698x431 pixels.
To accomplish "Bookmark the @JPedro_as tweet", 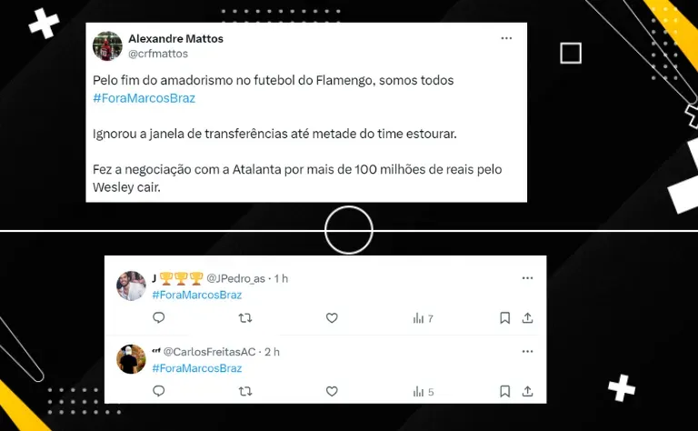I will tap(504, 318).
